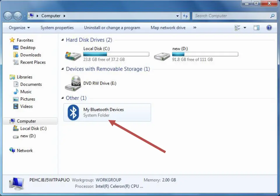Click the Other (1) group header
This screenshot has width=280, height=196.
point(76,98)
